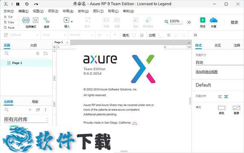Click the search icon in Libraries panel
Screen dimensions: 244x153
[x=7, y=110]
